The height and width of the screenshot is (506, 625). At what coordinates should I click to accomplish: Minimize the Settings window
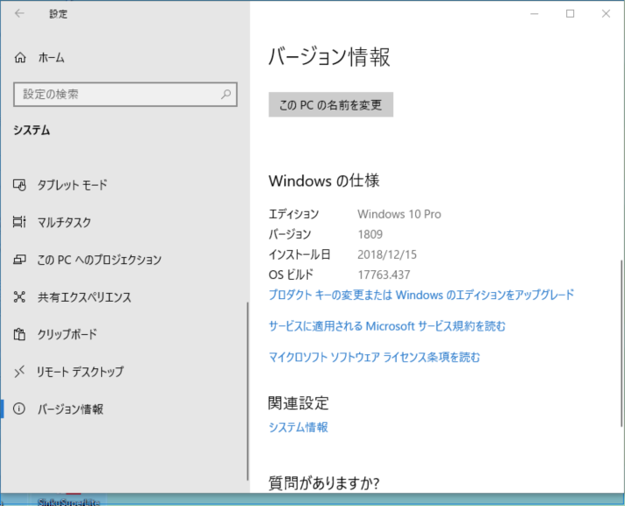(x=534, y=14)
